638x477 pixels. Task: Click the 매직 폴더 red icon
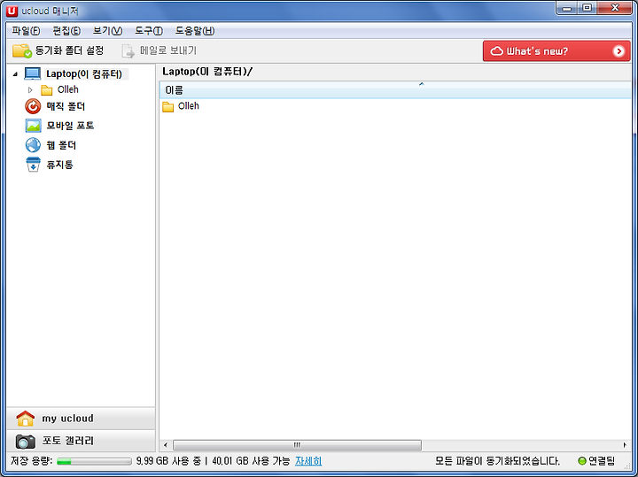tap(33, 106)
